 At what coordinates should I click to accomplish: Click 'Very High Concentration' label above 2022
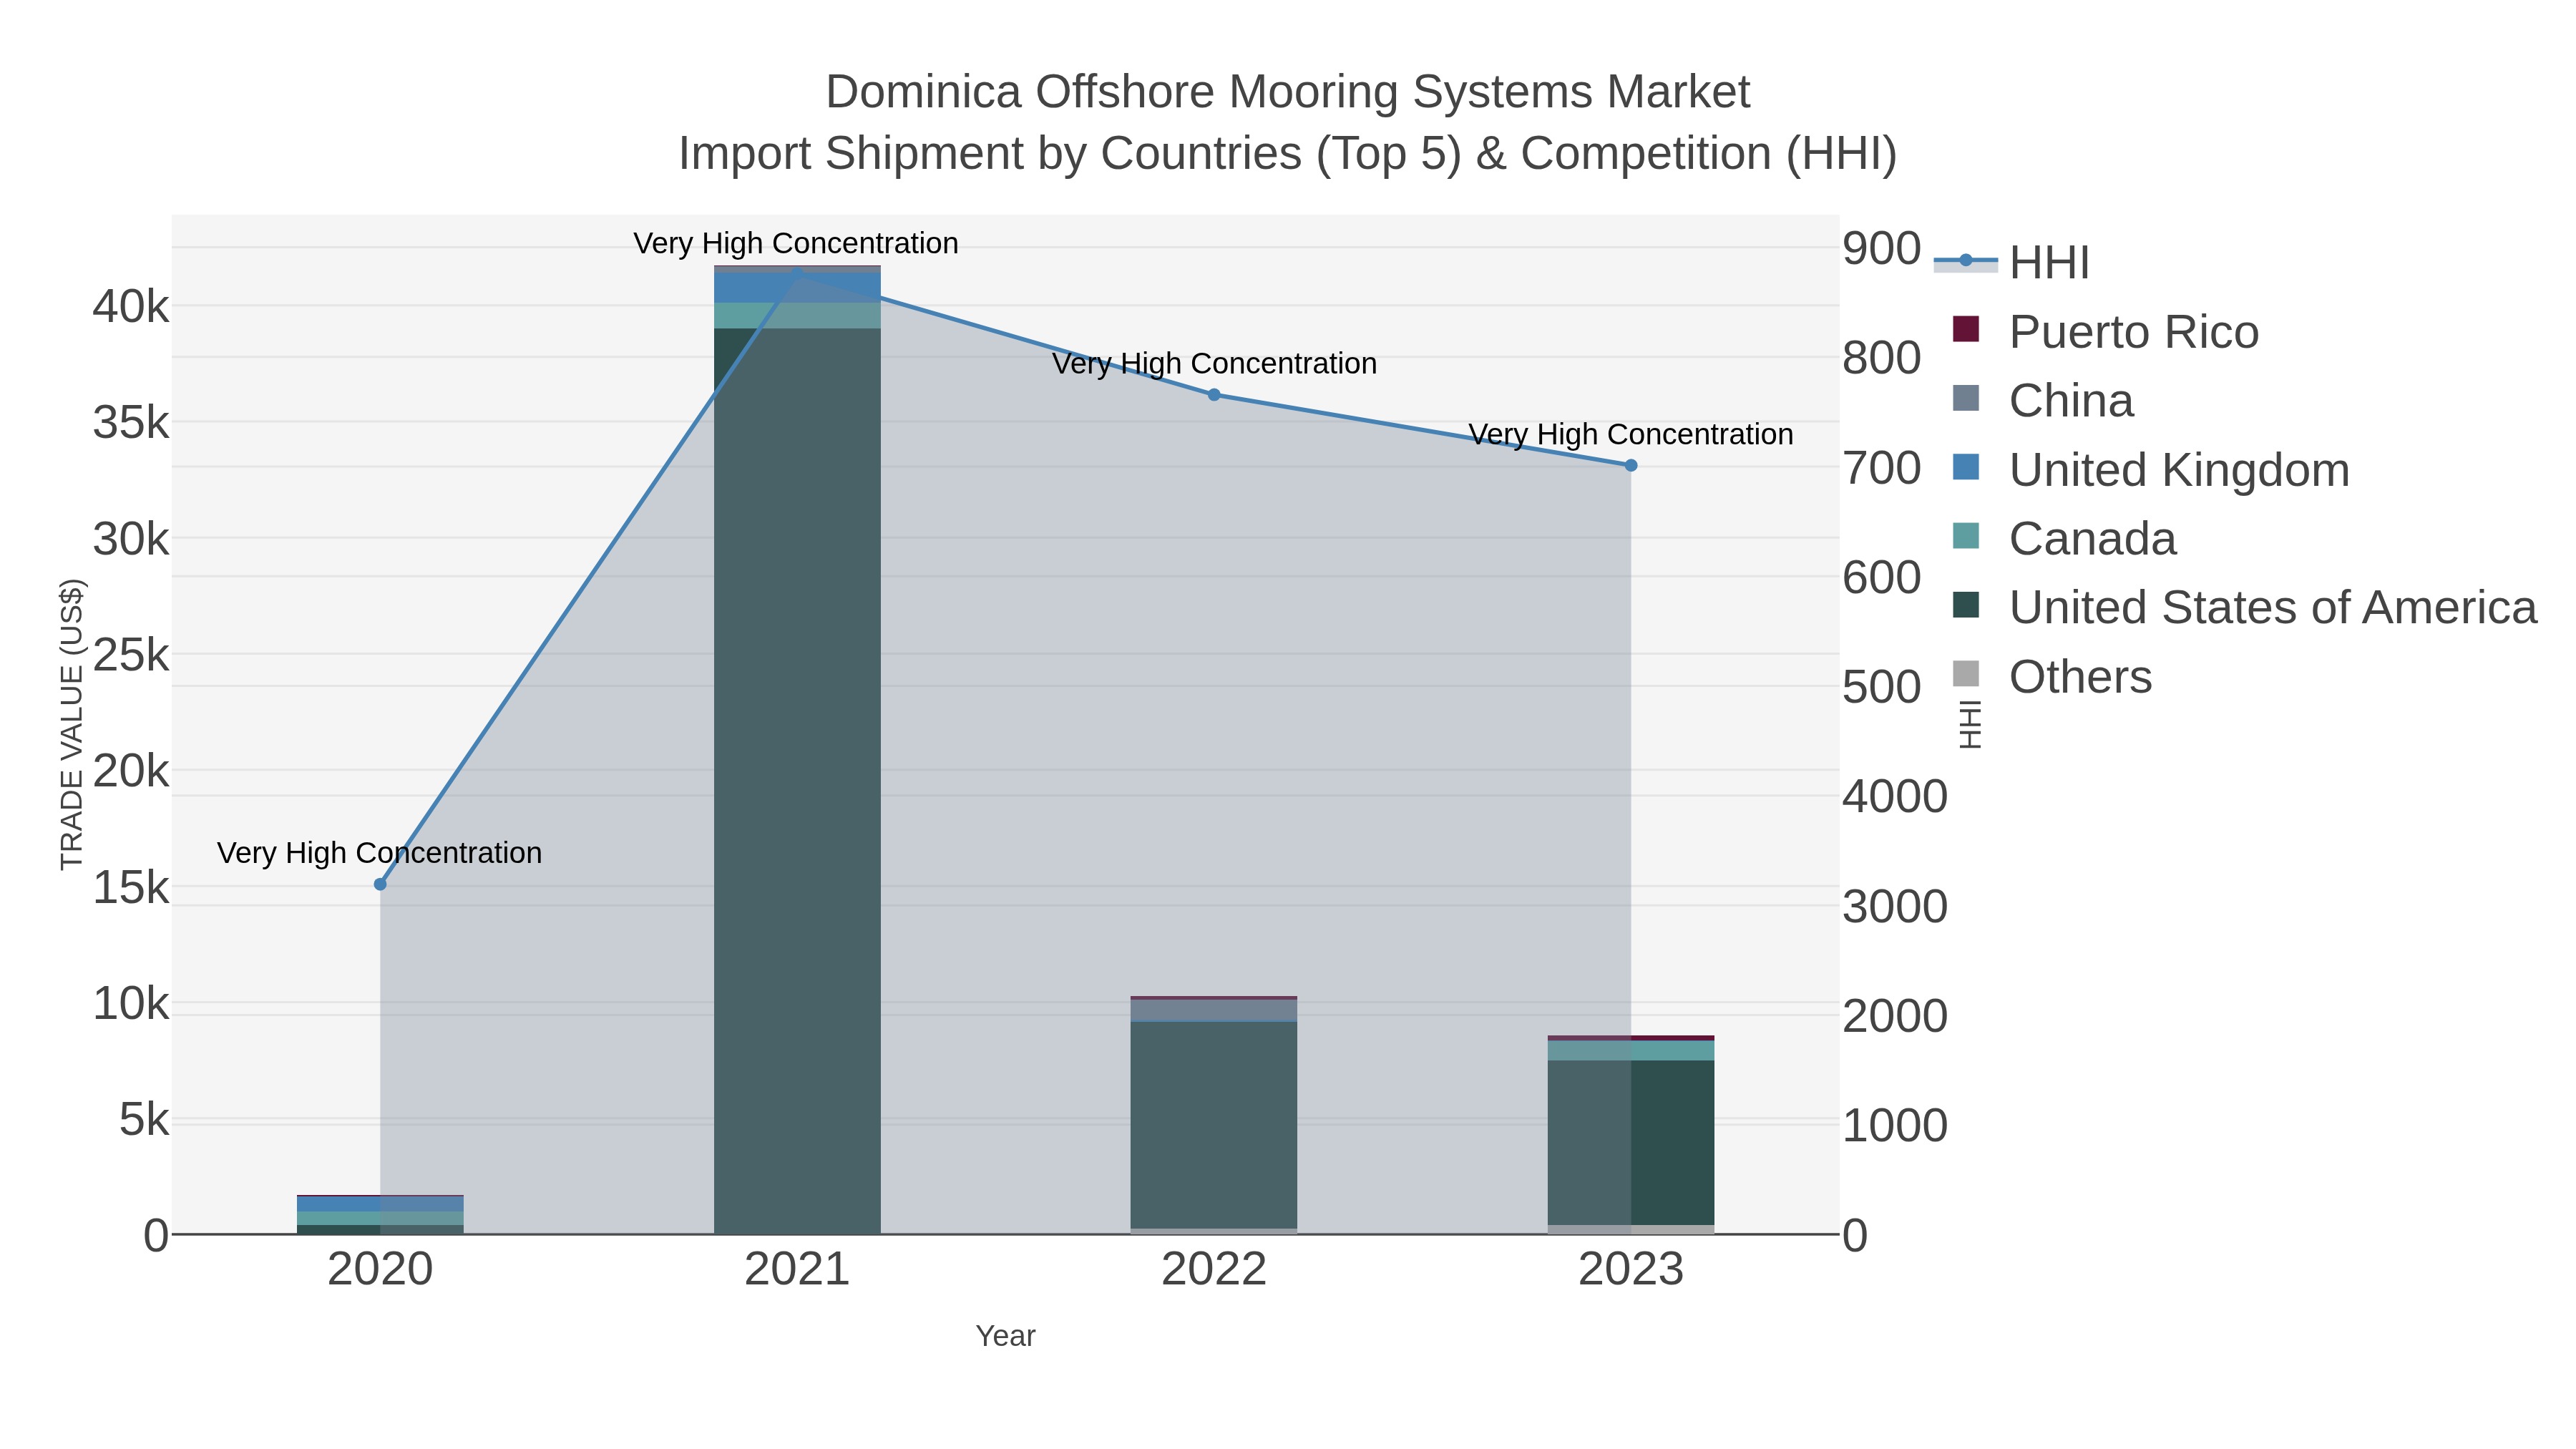1214,363
